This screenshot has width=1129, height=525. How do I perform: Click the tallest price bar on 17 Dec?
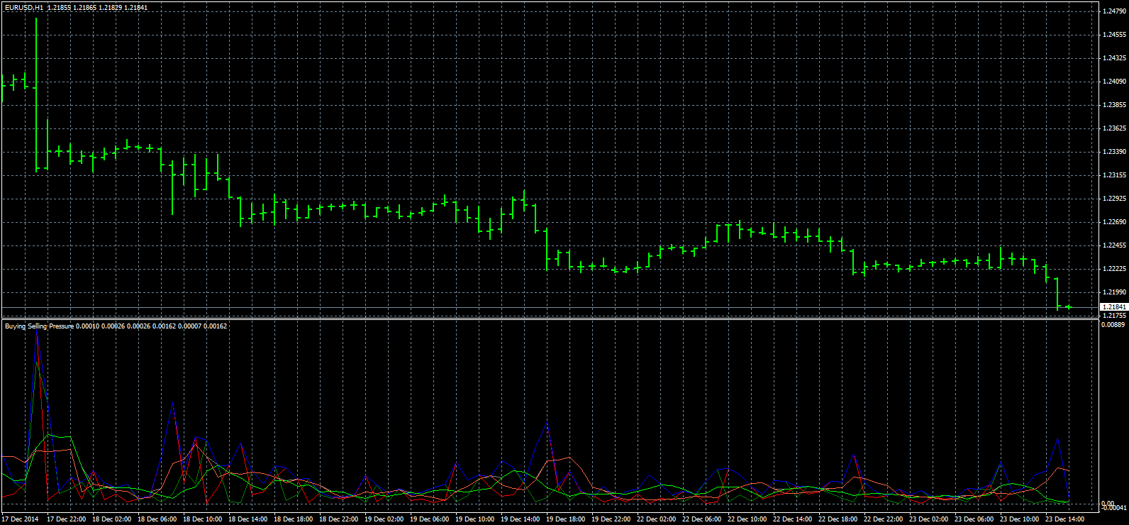tap(36, 95)
